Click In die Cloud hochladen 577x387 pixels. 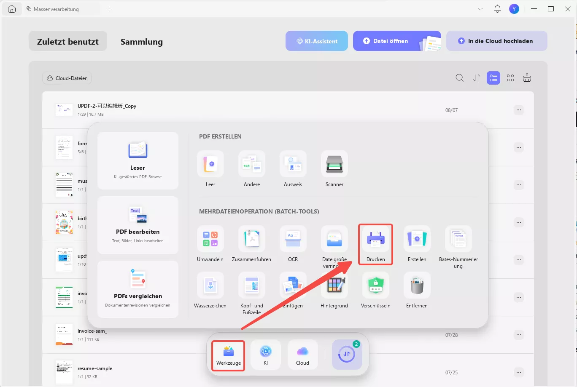point(497,41)
